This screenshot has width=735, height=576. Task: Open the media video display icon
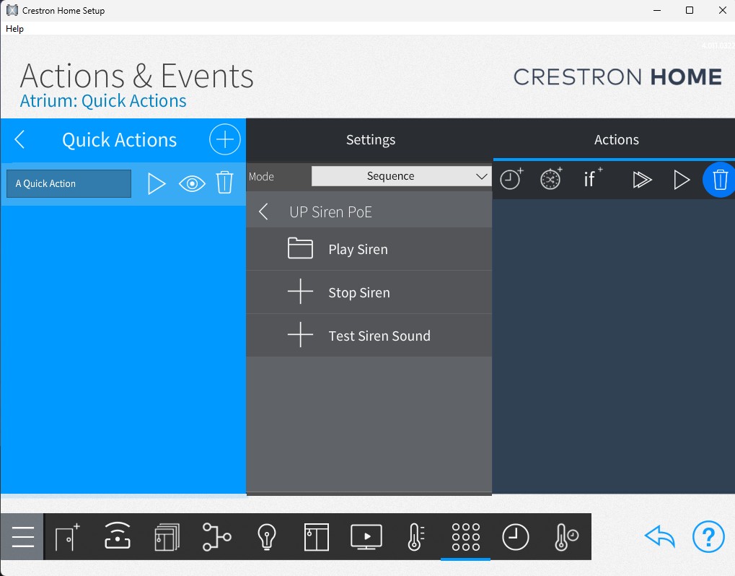click(366, 536)
